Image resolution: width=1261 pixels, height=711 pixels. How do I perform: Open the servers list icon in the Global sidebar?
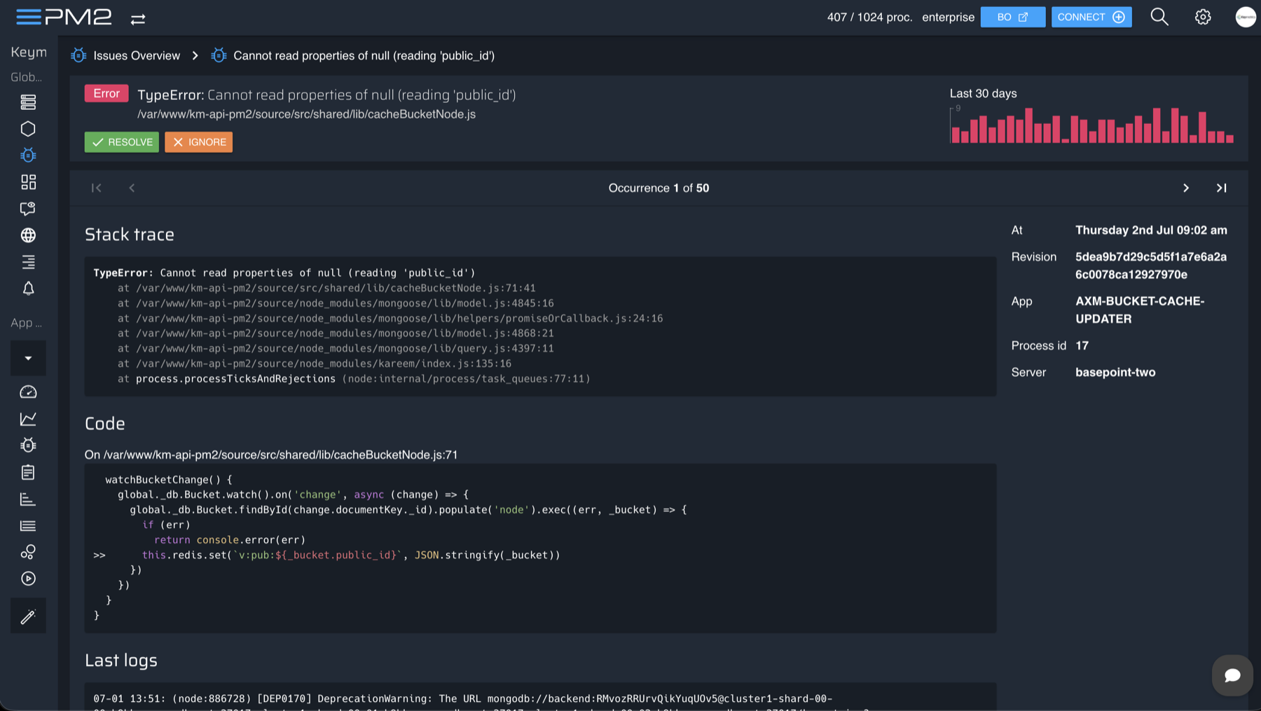[x=28, y=102]
